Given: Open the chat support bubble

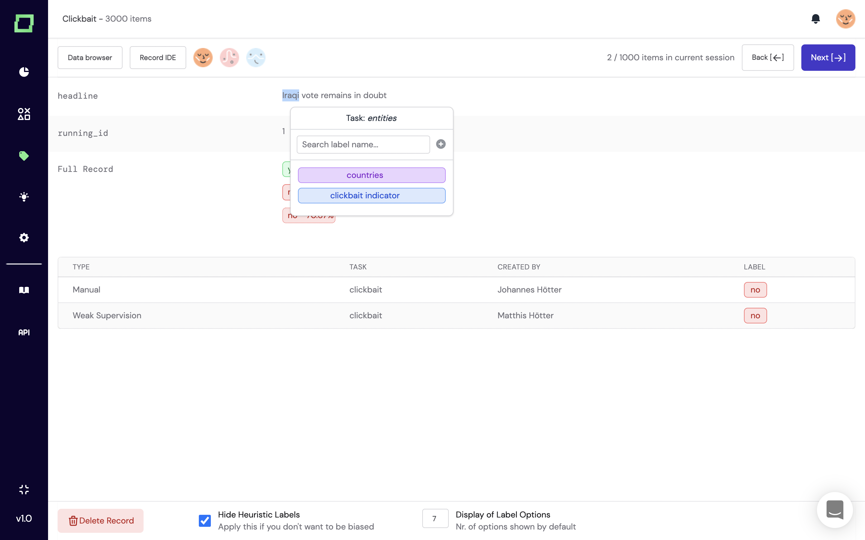Looking at the screenshot, I should [835, 510].
